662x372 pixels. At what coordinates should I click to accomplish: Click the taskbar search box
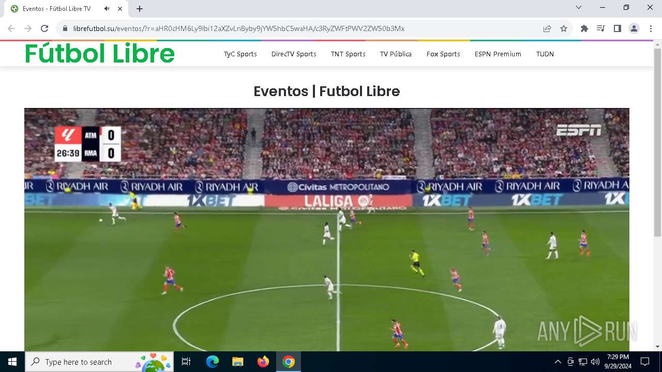(100, 362)
